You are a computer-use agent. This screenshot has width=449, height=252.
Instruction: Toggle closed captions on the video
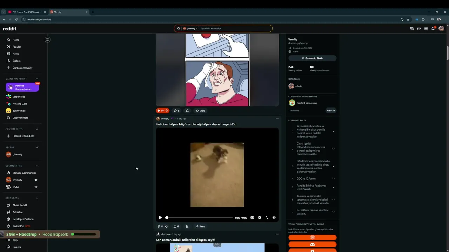point(252,218)
